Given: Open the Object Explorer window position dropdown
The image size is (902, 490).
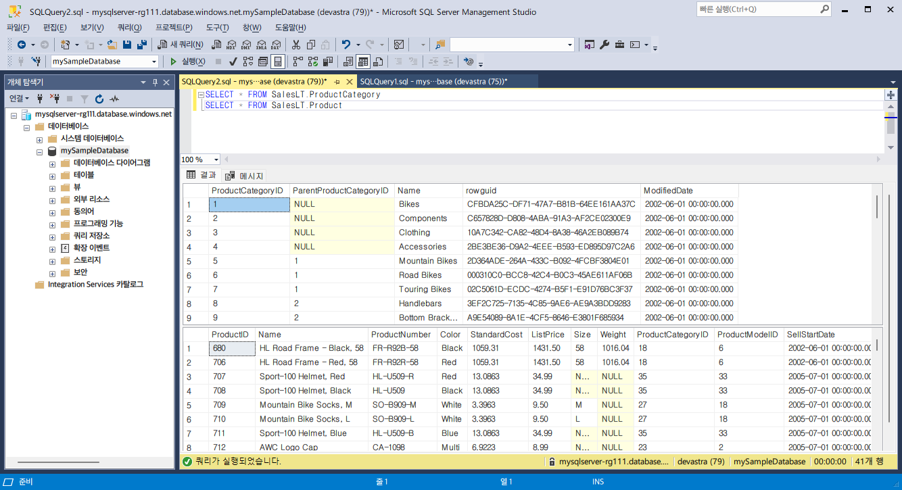Looking at the screenshot, I should (x=143, y=82).
